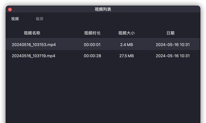Click duration 00:00:01 cell
Viewport: 206px width, 123px height.
point(92,45)
